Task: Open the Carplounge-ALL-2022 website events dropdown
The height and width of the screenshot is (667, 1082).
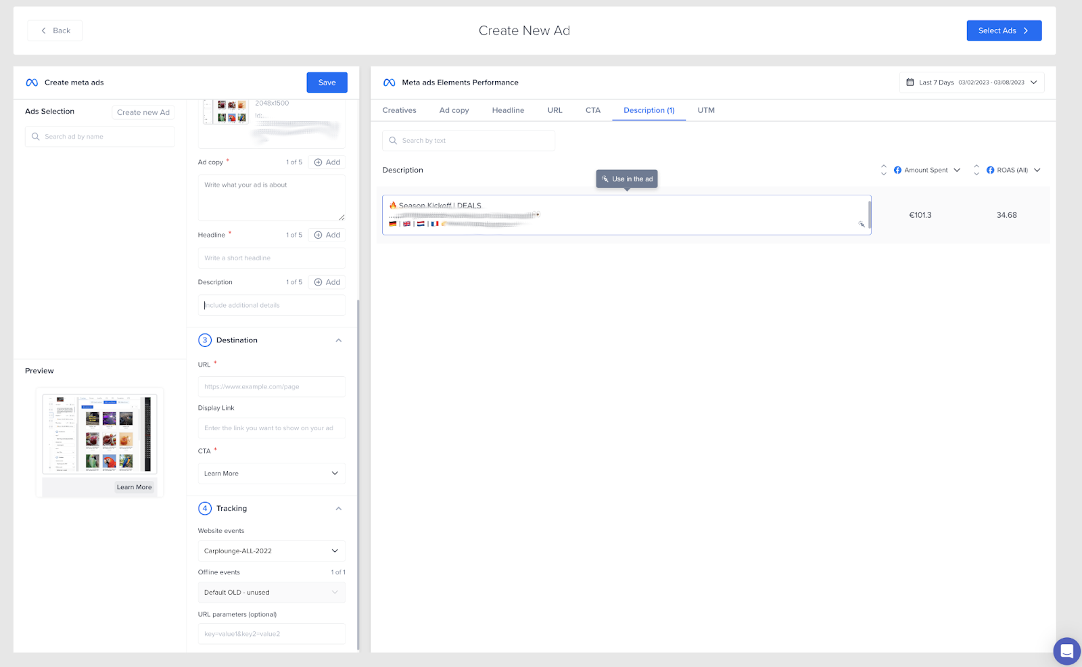Action: coord(270,551)
